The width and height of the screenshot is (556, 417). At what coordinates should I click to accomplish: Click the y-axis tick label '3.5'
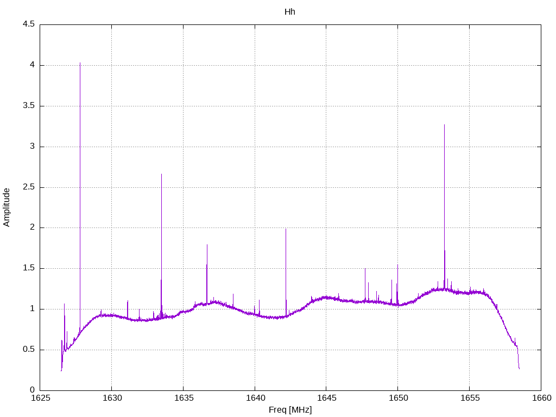click(x=29, y=106)
